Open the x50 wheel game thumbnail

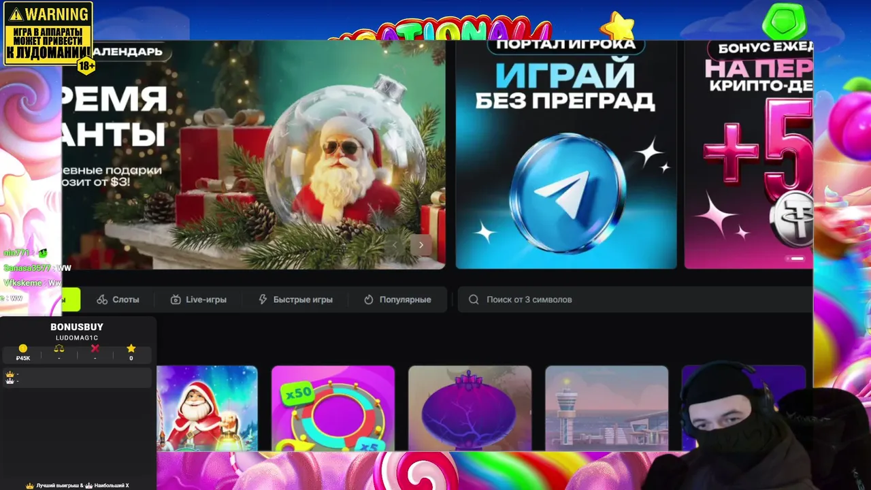point(333,408)
